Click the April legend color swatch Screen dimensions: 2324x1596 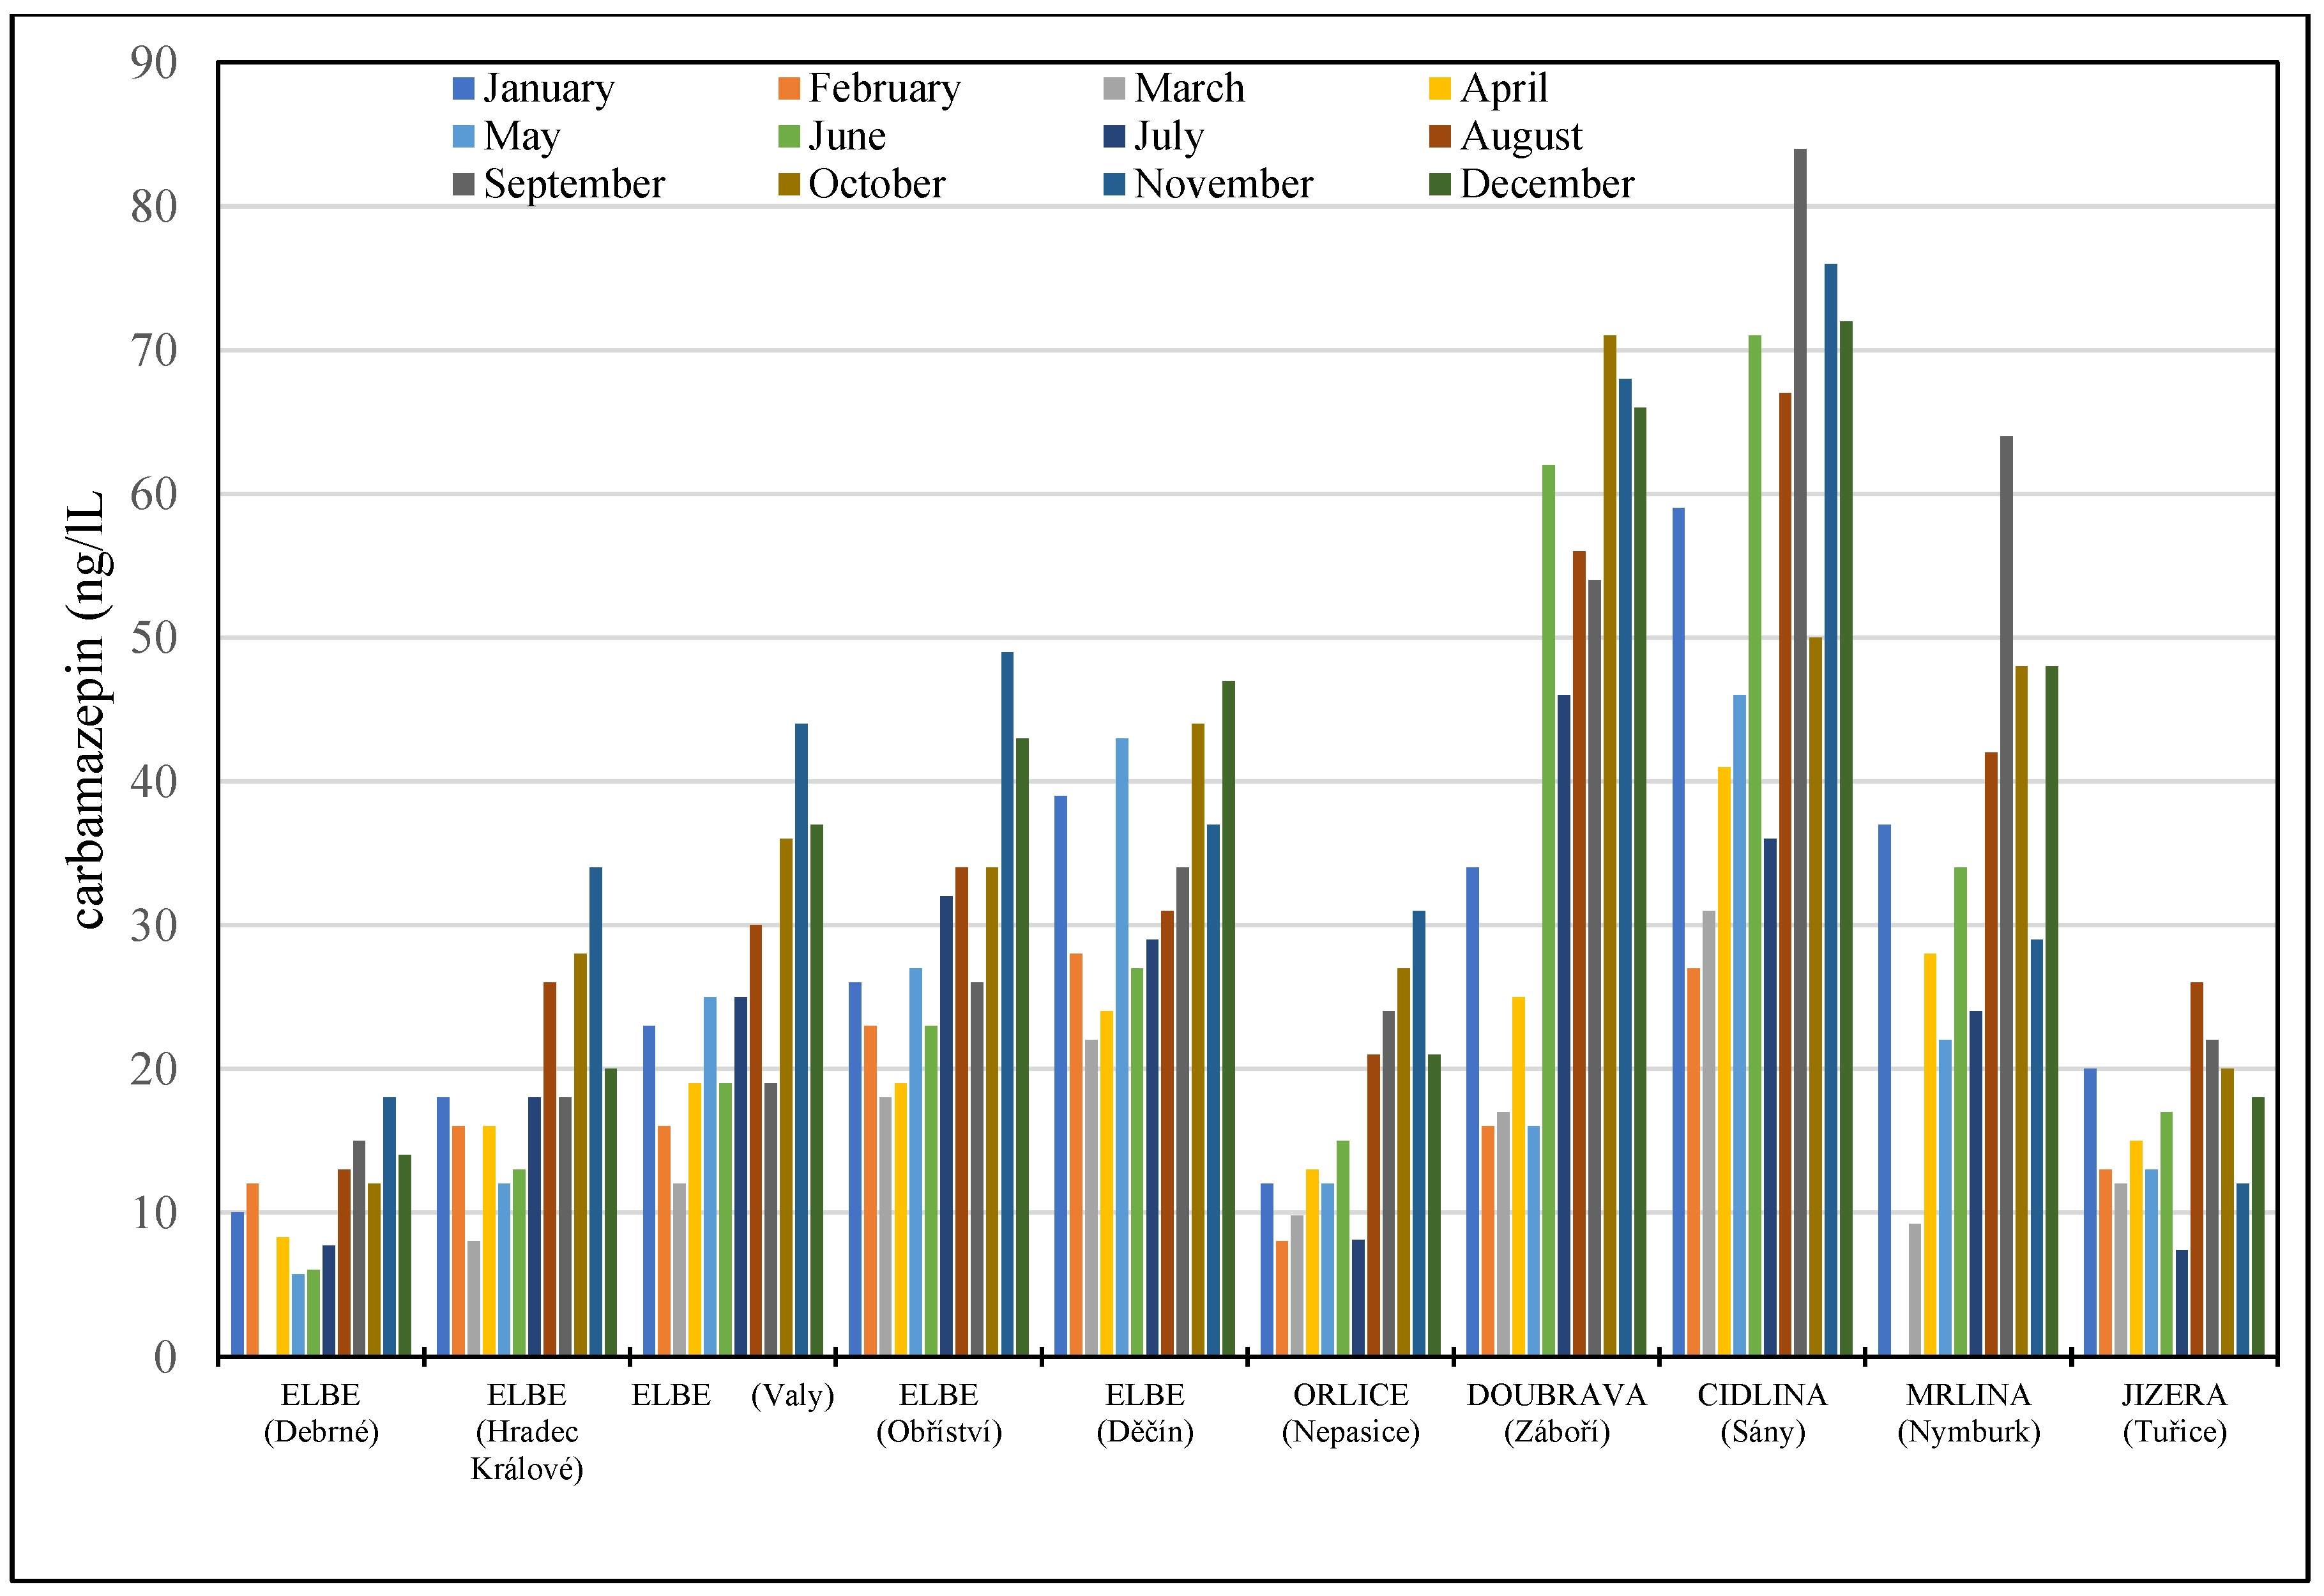tap(1440, 88)
